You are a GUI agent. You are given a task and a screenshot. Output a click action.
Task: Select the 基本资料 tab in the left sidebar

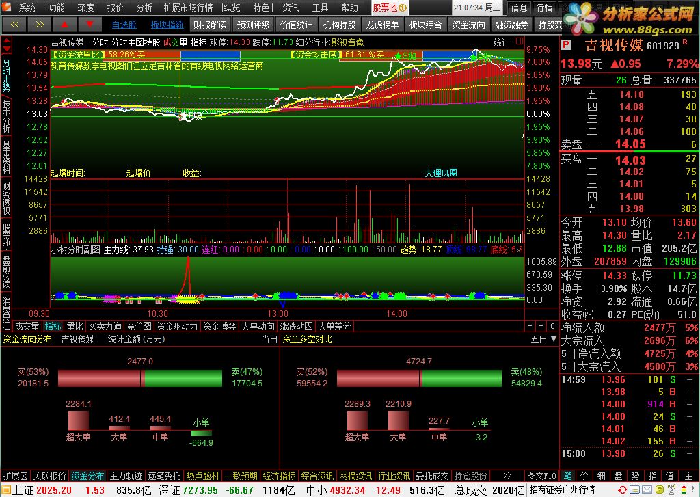coord(6,158)
